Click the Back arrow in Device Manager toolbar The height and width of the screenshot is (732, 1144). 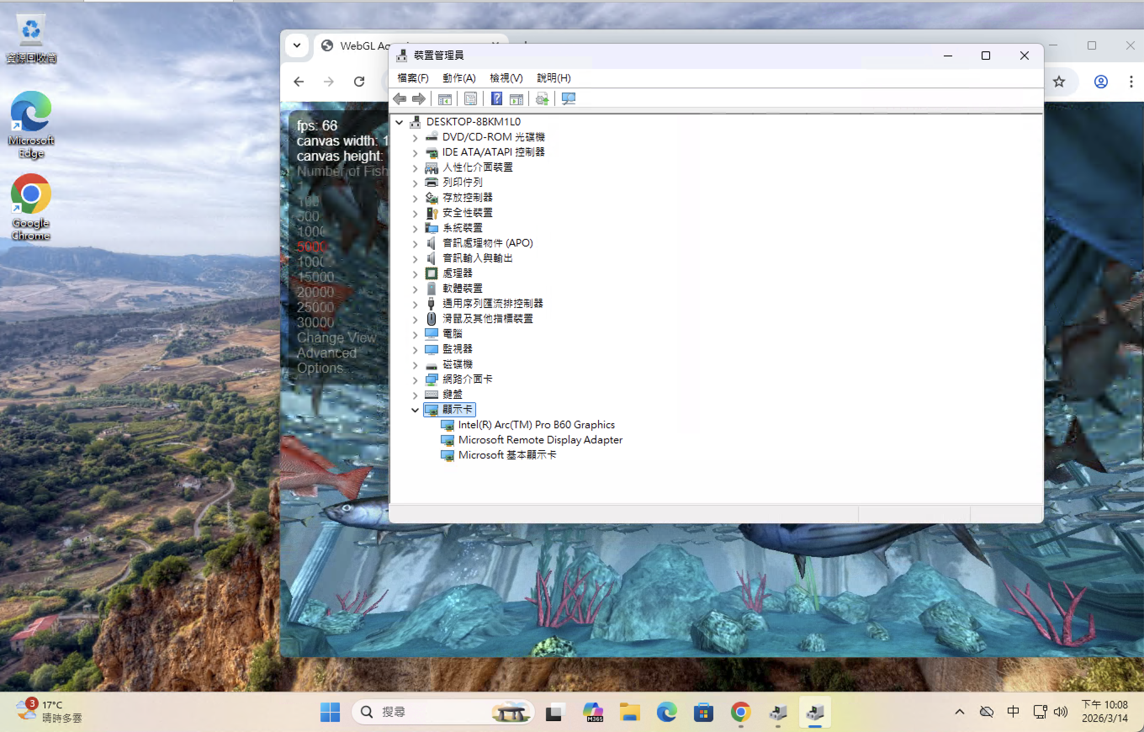400,99
